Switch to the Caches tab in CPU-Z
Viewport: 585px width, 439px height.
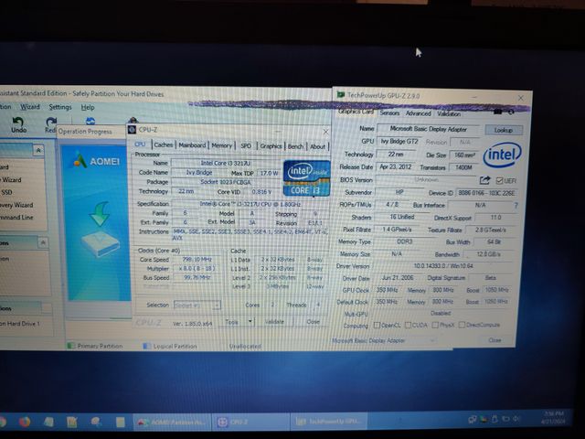(x=163, y=145)
